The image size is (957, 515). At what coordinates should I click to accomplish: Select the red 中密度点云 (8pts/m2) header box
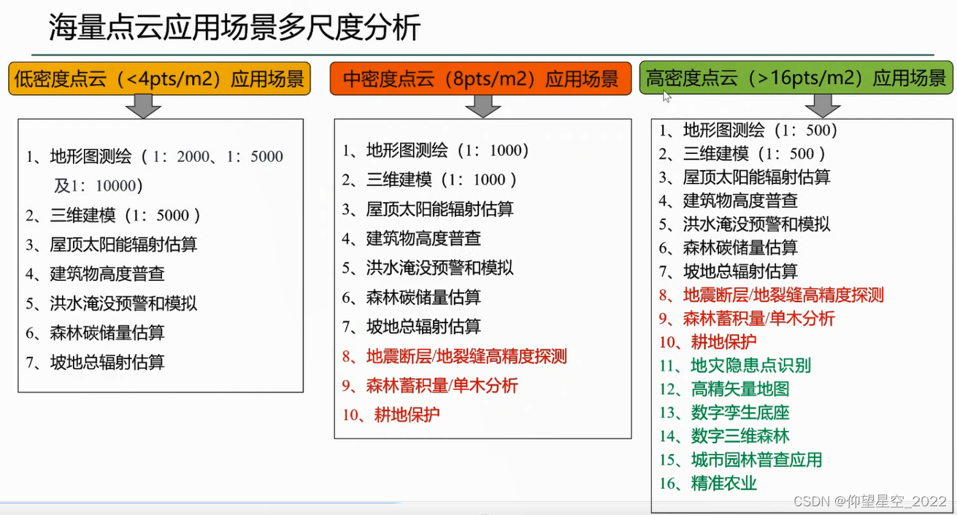click(x=480, y=79)
